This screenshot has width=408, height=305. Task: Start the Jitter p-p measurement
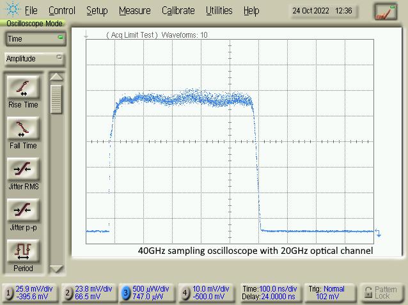tap(23, 210)
